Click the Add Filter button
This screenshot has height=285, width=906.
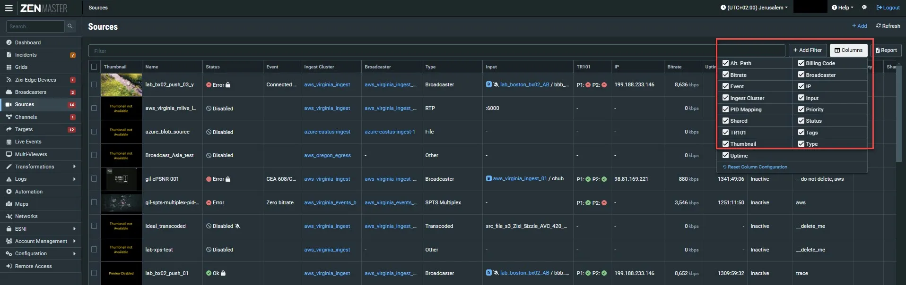pos(808,50)
